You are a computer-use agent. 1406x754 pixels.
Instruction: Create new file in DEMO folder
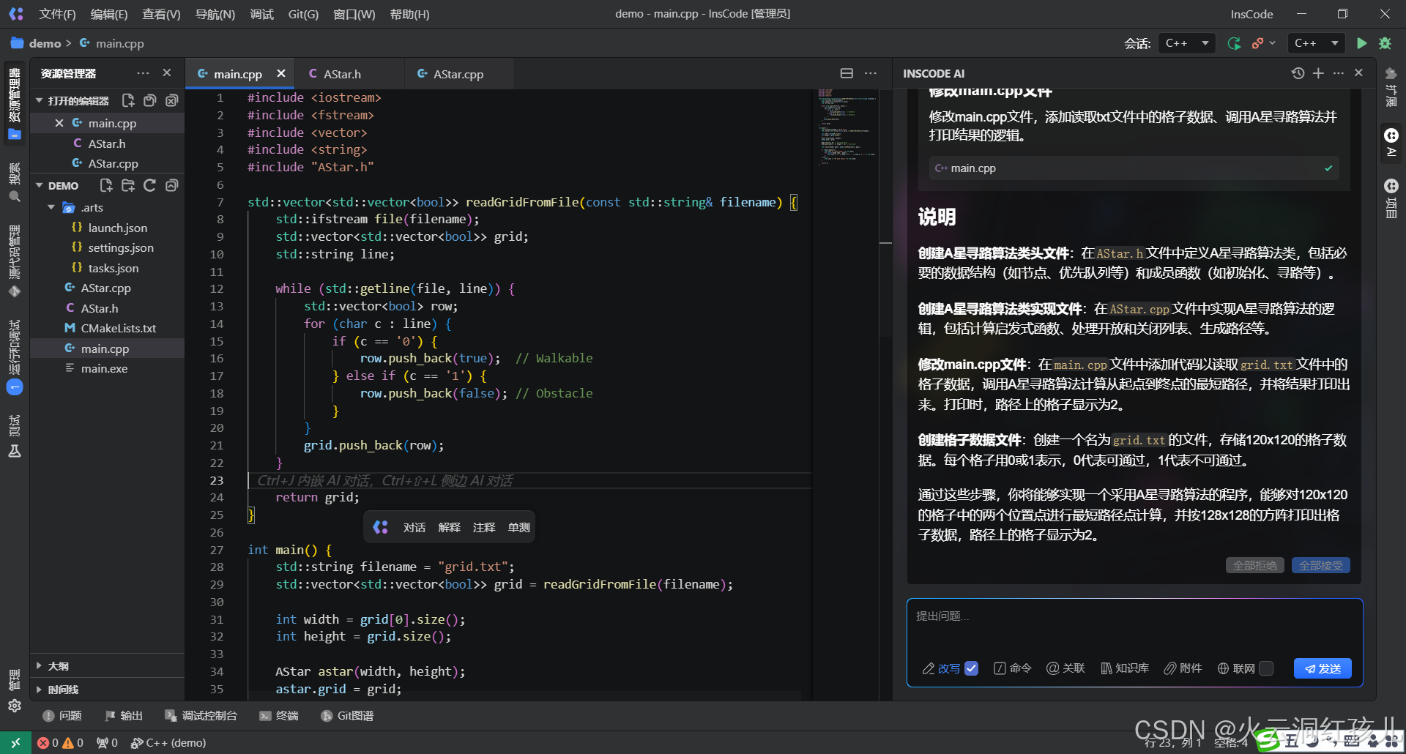[x=106, y=185]
